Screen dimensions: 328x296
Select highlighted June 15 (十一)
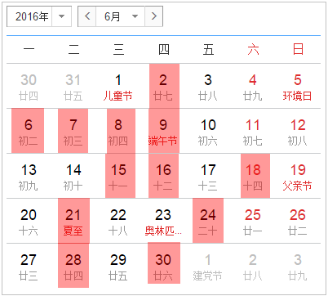click(120, 176)
